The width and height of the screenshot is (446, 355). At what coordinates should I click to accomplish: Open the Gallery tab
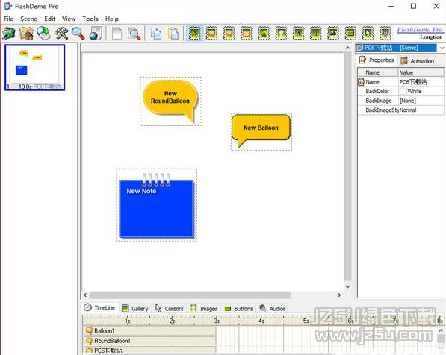point(134,309)
